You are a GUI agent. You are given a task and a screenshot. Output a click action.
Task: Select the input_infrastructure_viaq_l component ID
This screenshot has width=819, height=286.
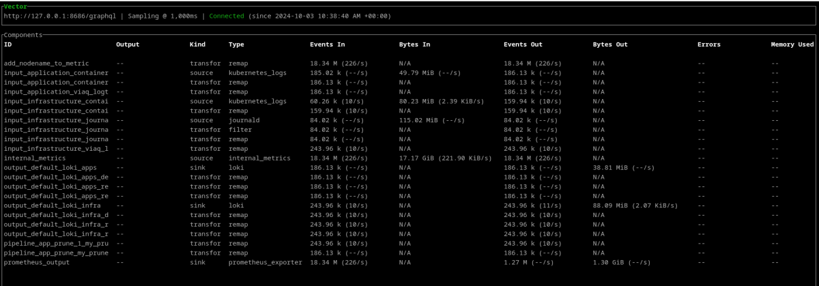coord(56,148)
